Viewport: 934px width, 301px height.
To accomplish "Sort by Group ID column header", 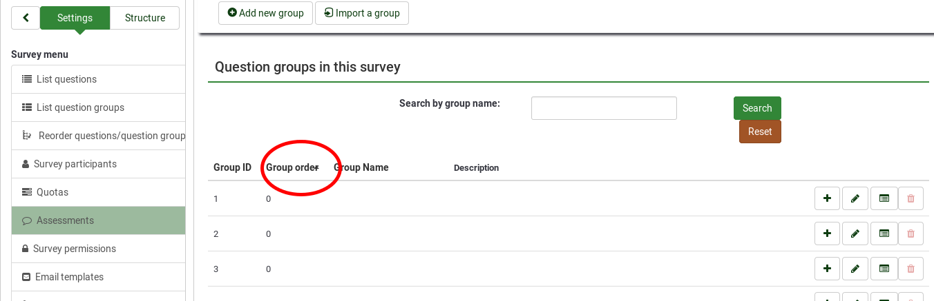I will [x=232, y=167].
